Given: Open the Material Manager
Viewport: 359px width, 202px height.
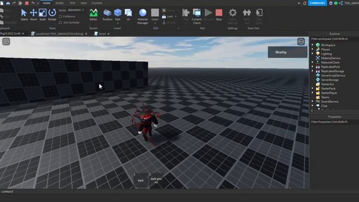Looking at the screenshot, I should (142, 16).
